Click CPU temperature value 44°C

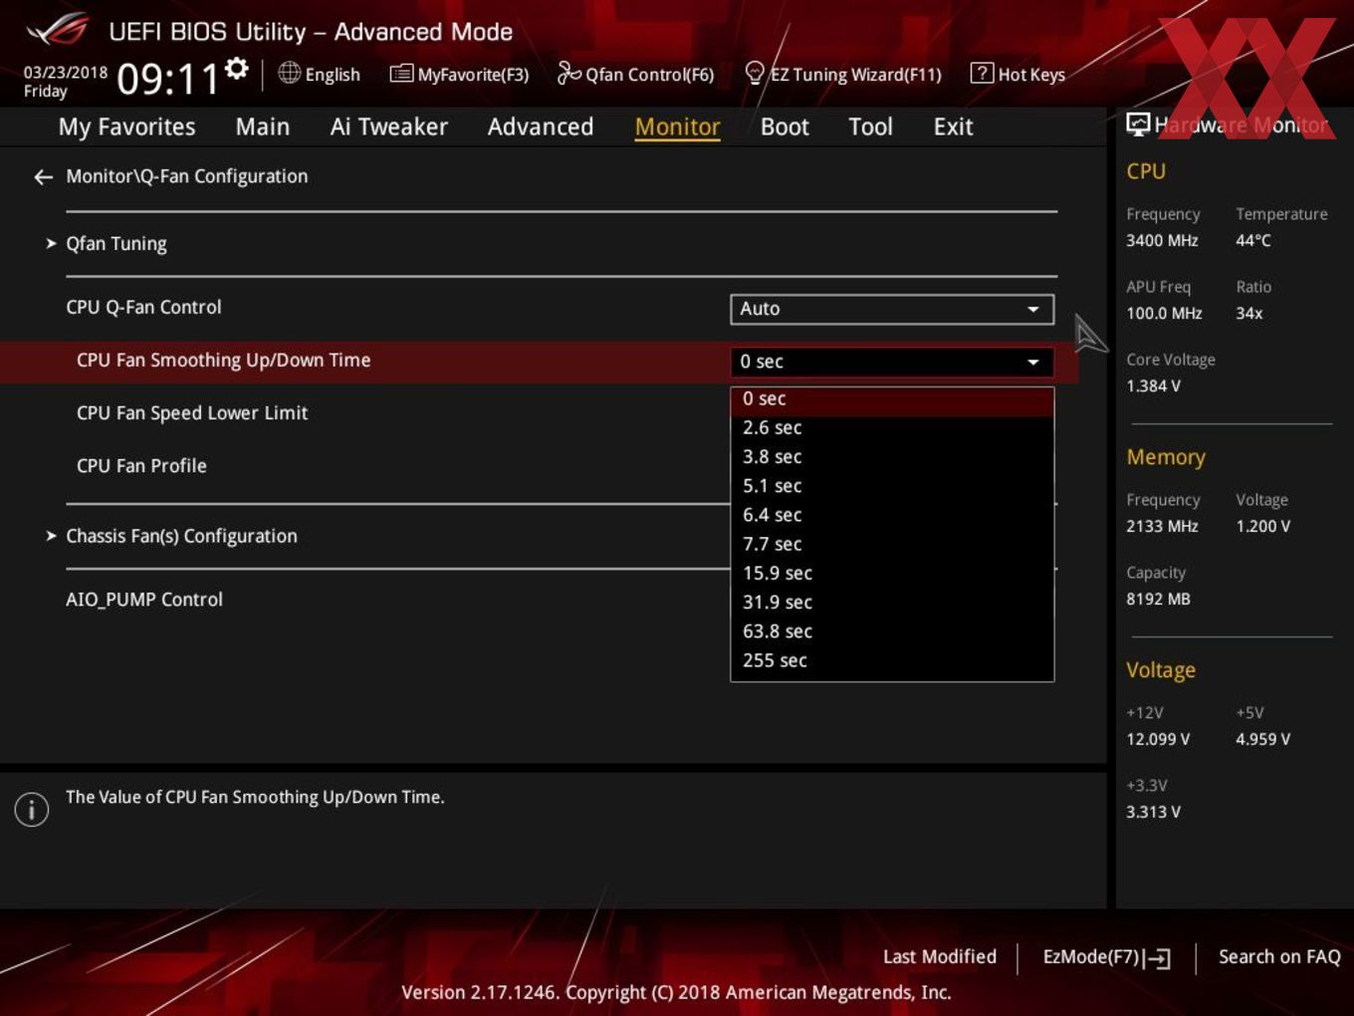point(1253,240)
